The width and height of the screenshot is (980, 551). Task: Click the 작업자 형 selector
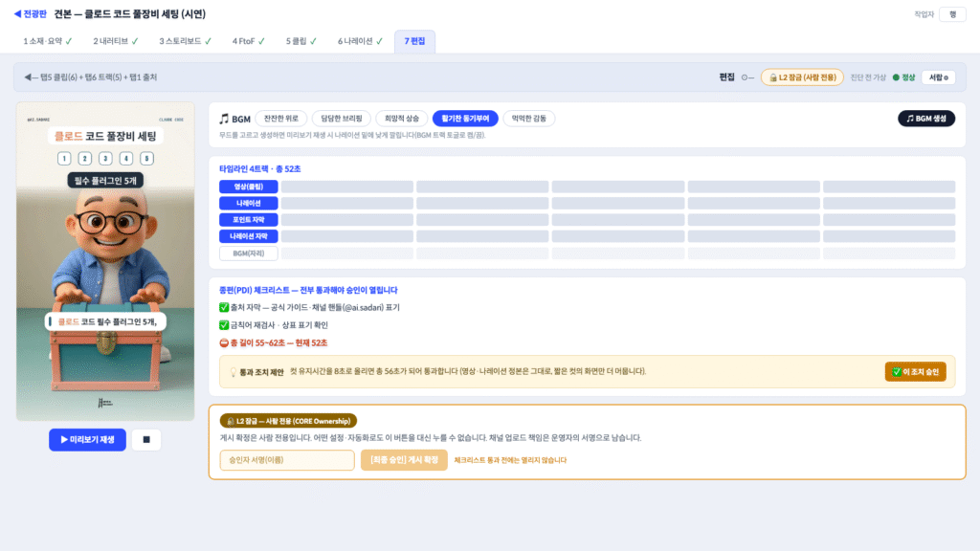[952, 14]
